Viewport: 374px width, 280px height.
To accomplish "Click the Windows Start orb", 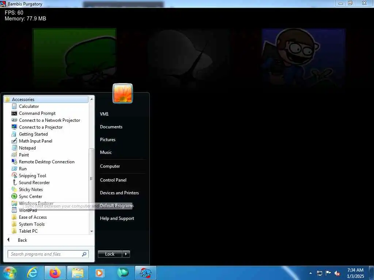I will 9,273.
